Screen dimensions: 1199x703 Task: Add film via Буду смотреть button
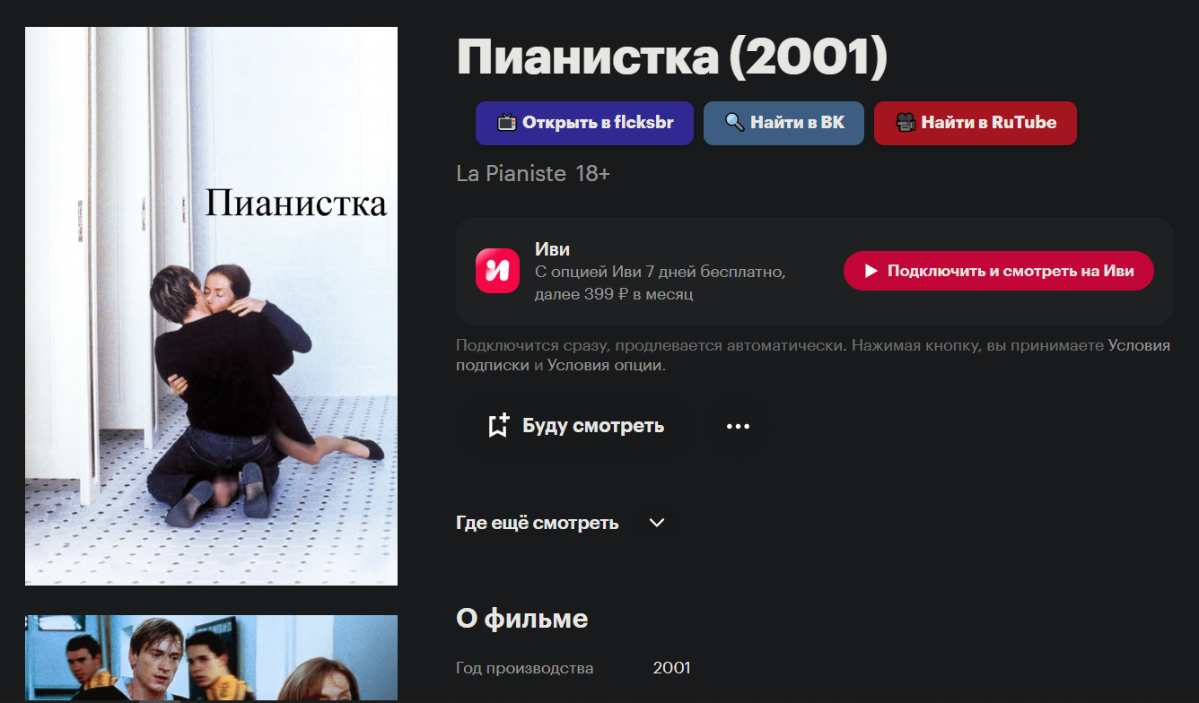pos(575,426)
